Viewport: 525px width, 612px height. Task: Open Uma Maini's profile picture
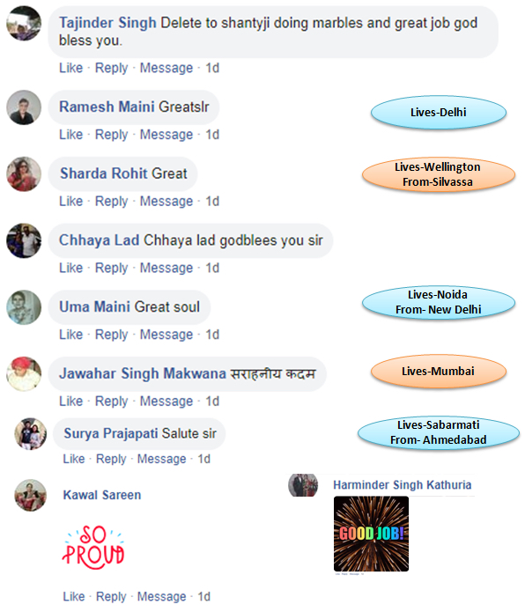coord(24,307)
